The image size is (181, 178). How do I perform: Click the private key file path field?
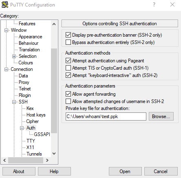[x=106, y=116]
